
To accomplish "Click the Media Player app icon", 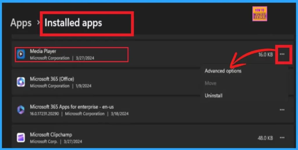I will pyautogui.click(x=21, y=54).
